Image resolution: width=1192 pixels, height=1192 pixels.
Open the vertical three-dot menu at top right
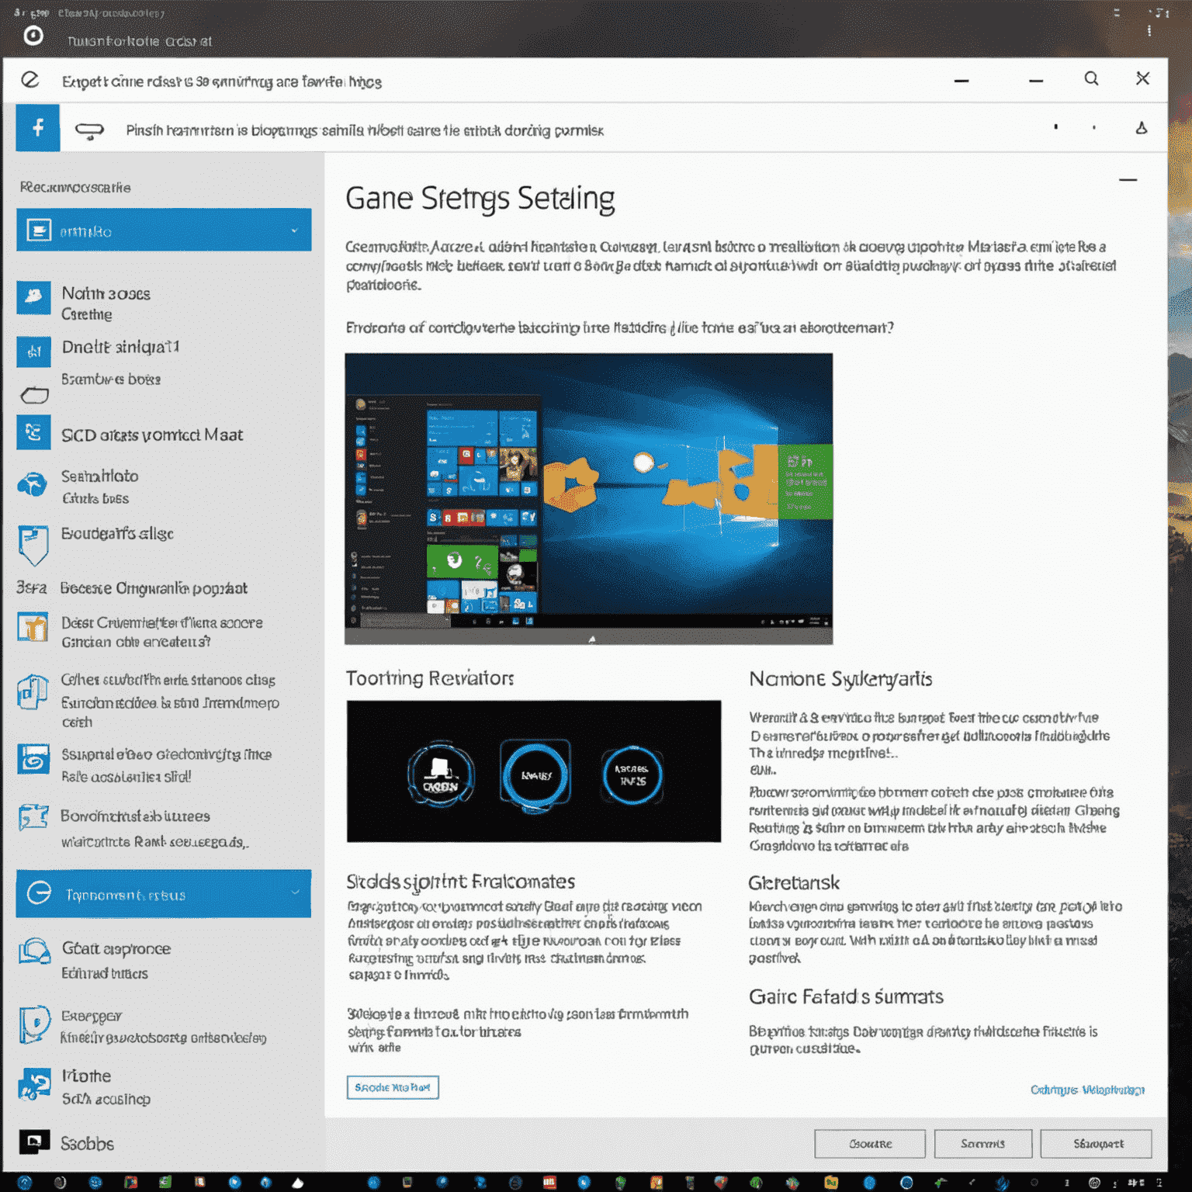coord(1149,30)
